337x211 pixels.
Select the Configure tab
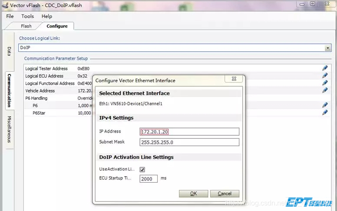[57, 26]
